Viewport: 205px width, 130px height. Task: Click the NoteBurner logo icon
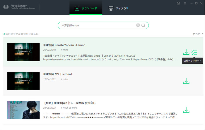point(6,7)
